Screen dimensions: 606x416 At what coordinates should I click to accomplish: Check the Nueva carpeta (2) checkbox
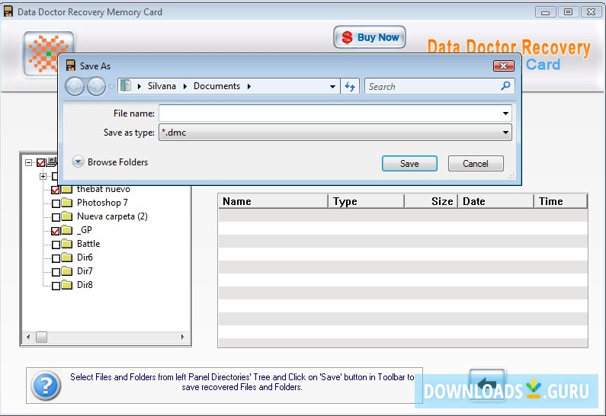click(56, 217)
